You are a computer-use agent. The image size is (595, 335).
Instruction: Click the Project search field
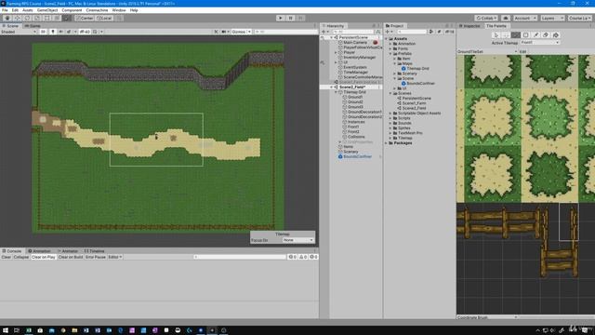(x=412, y=32)
